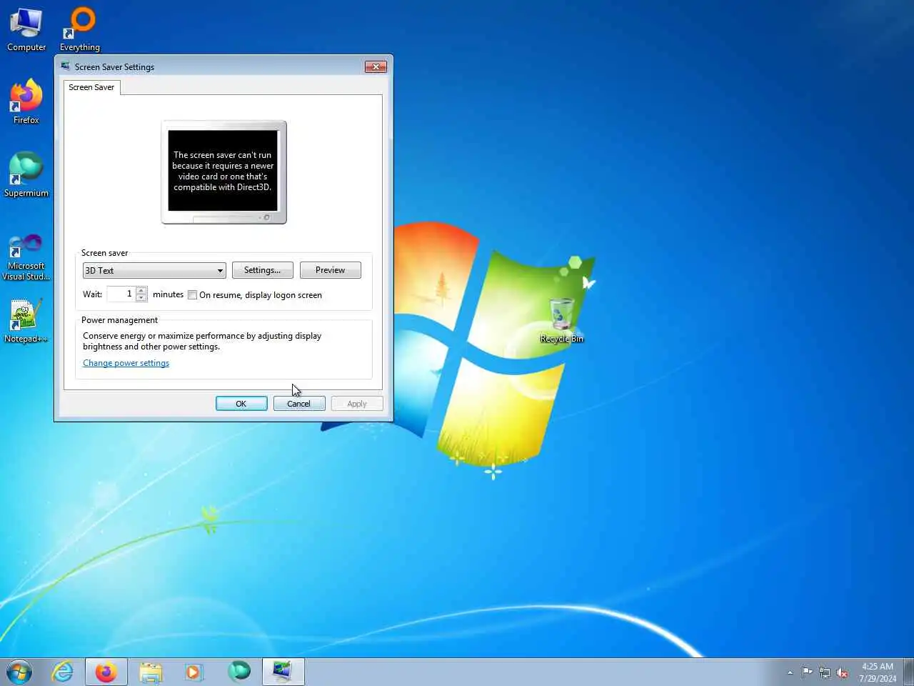
Task: Confirm with the OK button
Action: pyautogui.click(x=241, y=404)
